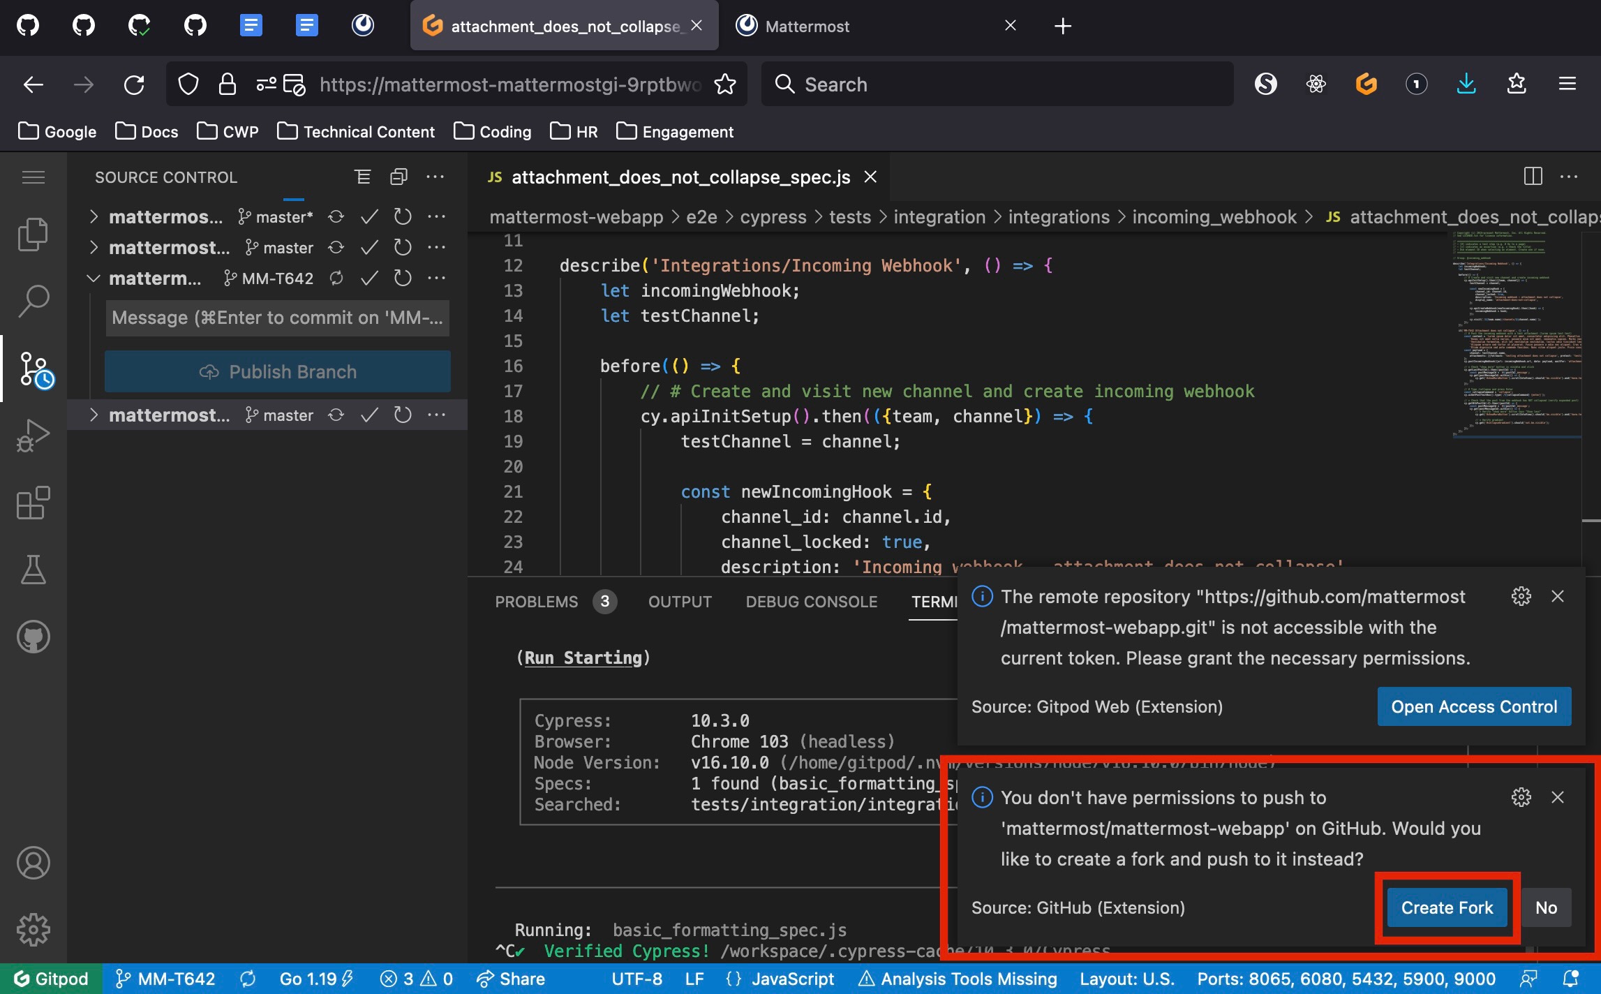1601x994 pixels.
Task: Close the attachment_does_not_collapse_spec.js editor tab
Action: click(x=870, y=177)
